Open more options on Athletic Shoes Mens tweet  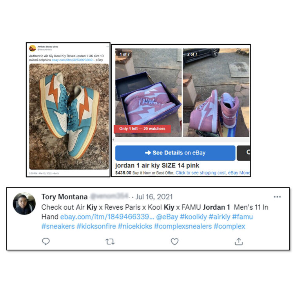pyautogui.click(x=107, y=47)
